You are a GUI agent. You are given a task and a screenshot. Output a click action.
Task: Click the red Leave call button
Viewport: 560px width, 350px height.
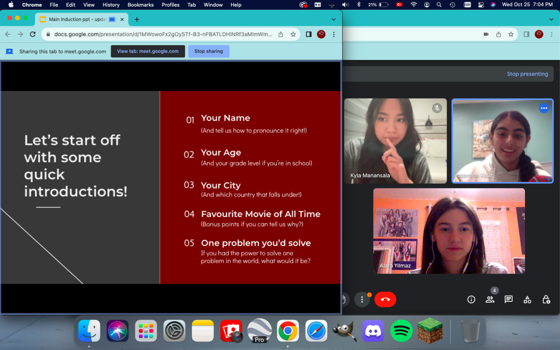[x=385, y=300]
